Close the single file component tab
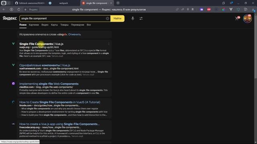 111,3
